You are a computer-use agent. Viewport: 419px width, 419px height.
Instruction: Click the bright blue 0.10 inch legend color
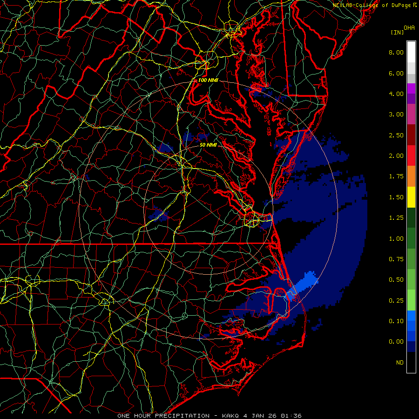click(x=411, y=316)
